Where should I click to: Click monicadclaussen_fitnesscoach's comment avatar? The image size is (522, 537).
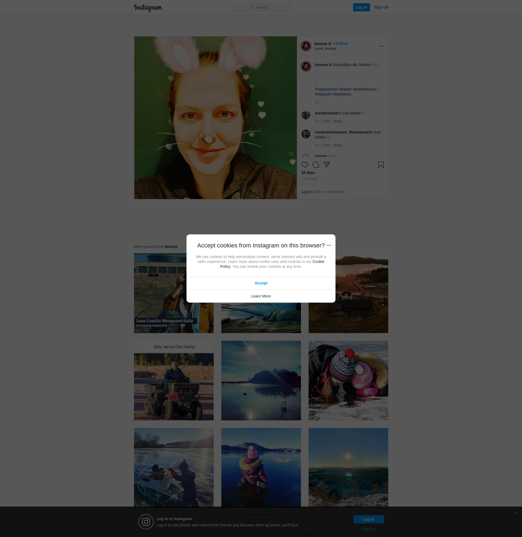(306, 134)
